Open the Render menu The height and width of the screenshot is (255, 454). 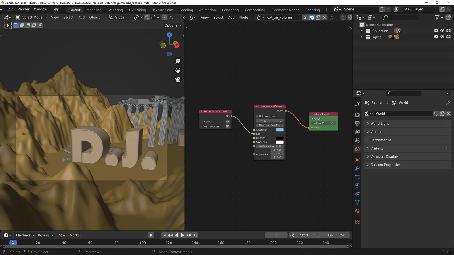(24, 9)
